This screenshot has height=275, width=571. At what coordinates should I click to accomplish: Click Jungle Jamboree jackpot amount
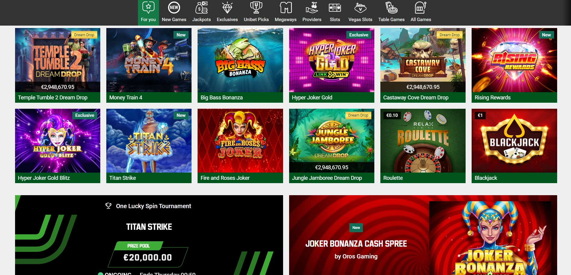(332, 167)
